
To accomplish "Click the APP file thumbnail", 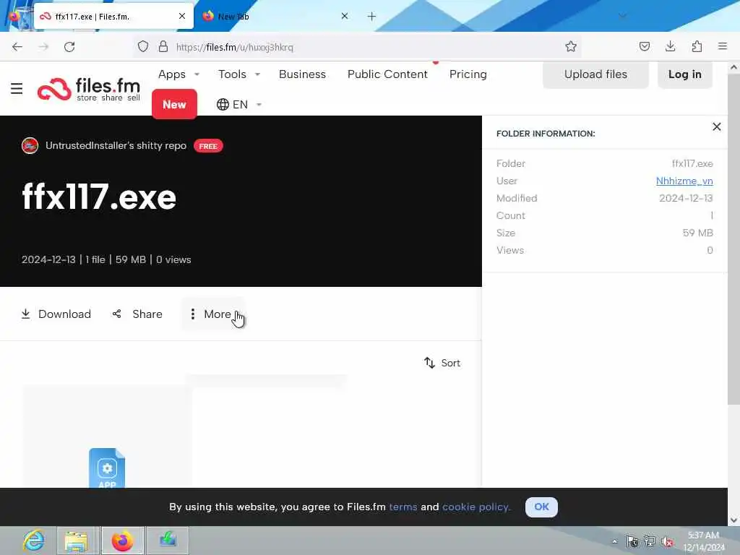I will pos(107,468).
